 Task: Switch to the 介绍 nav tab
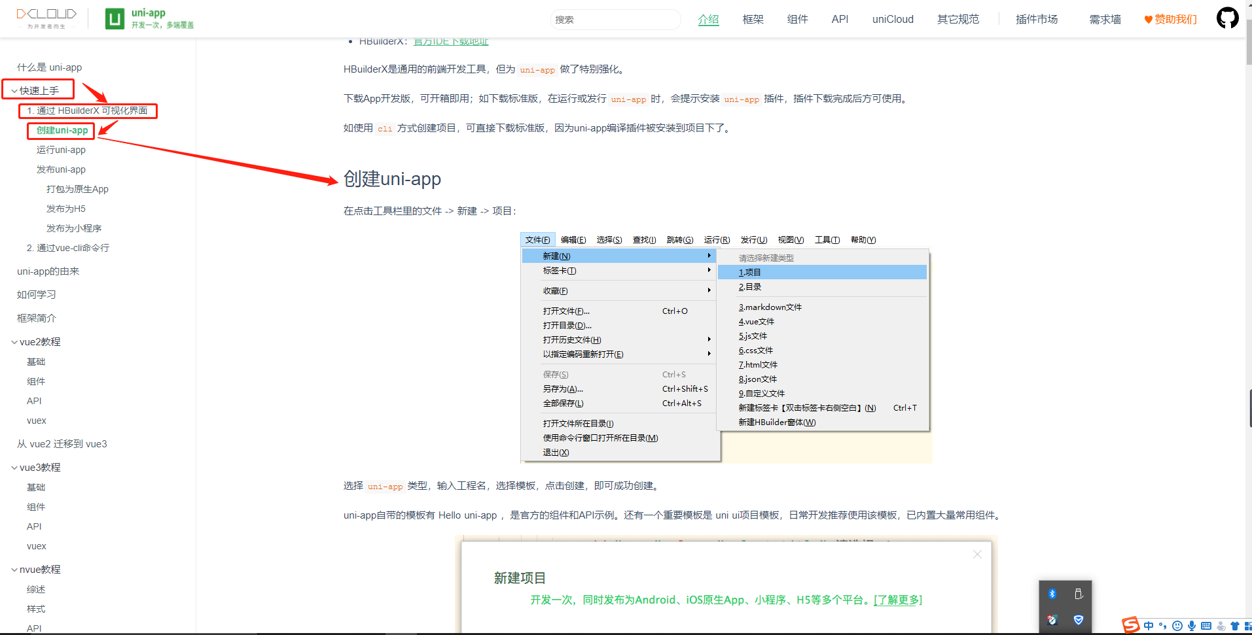click(x=708, y=20)
